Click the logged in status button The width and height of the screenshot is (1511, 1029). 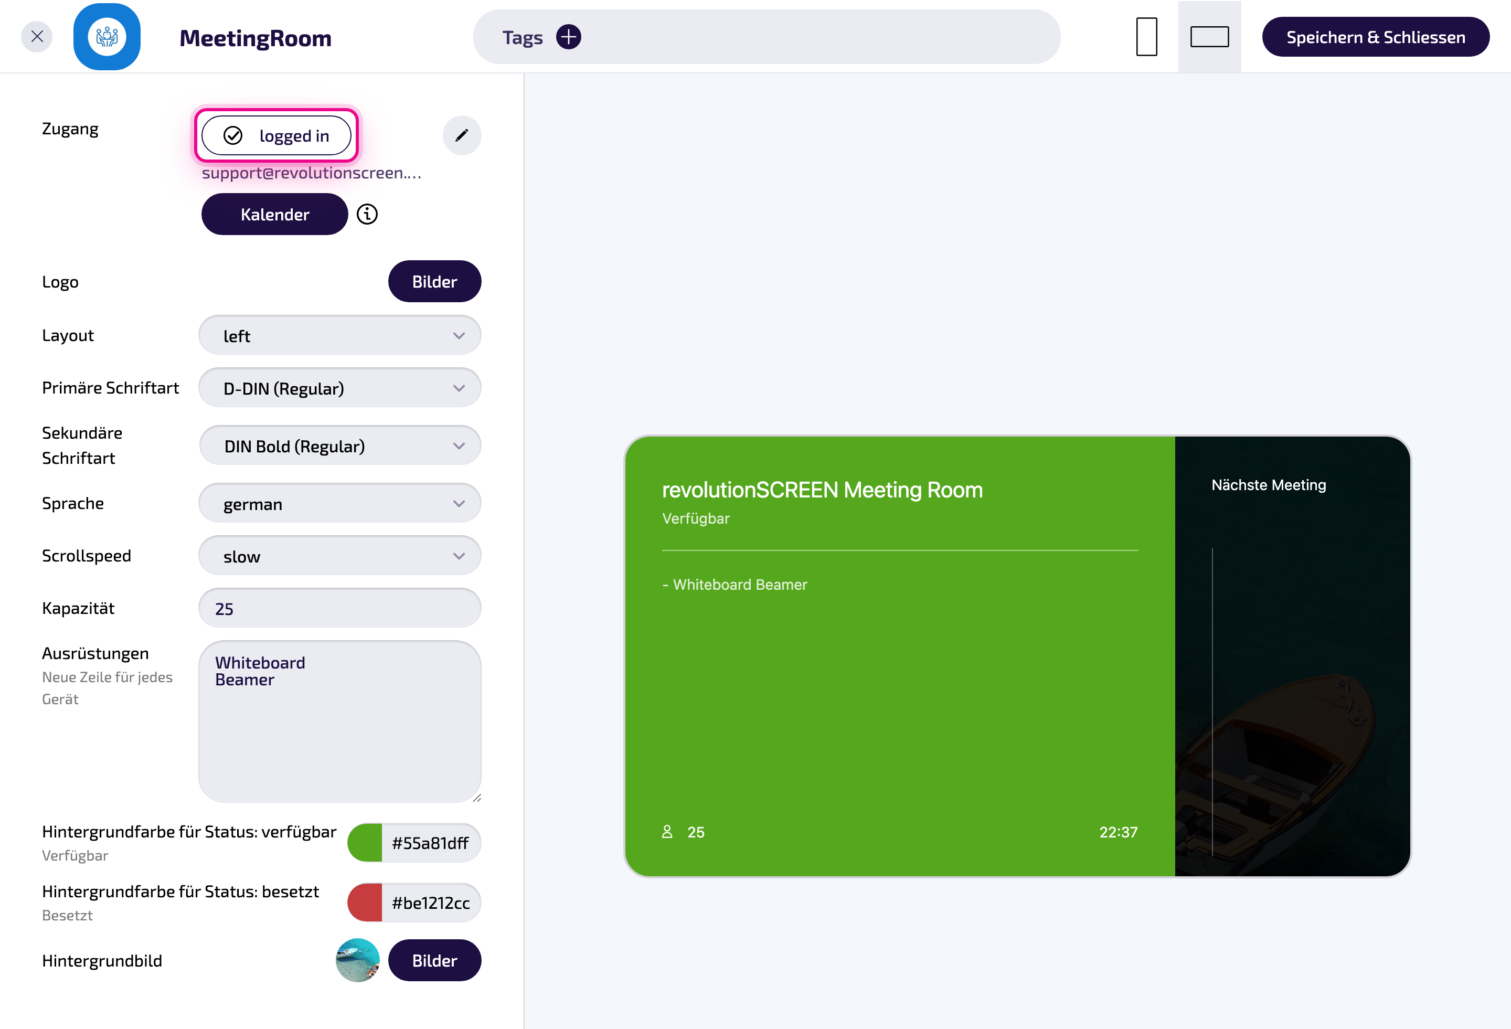[x=276, y=135]
